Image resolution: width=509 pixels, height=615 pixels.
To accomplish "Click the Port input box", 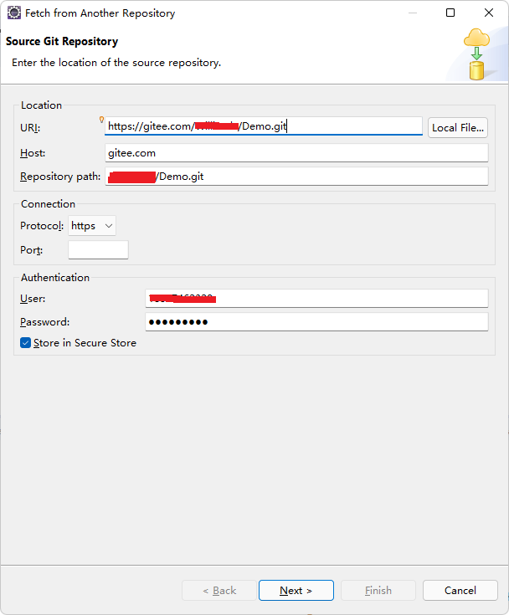I will 98,250.
